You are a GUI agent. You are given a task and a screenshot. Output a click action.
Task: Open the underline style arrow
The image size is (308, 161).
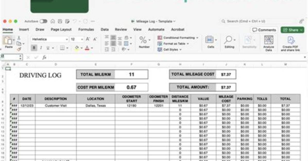click(x=53, y=48)
